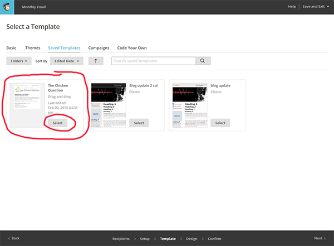Screen dimensions: 334x246
Task: Jump to the Recipients step
Action: tap(121, 239)
